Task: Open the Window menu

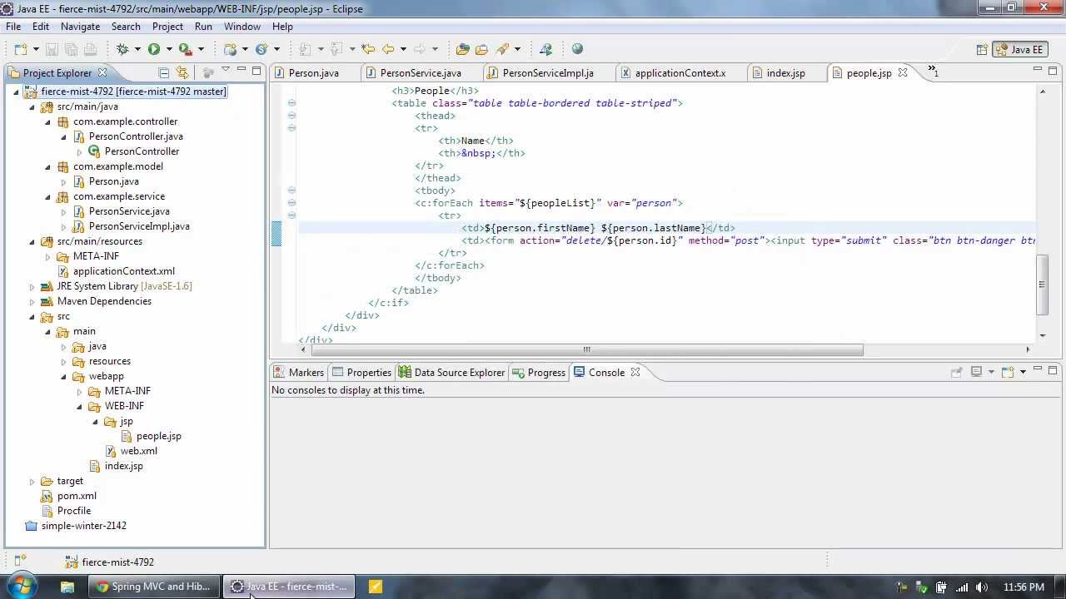Action: (242, 27)
